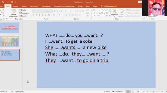Increase font size with the larger A icon
Screen dimensions: 167x93
(x=55, y=11)
